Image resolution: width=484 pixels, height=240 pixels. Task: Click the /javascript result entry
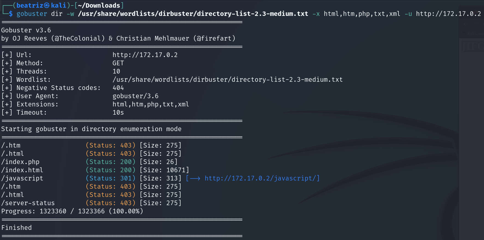22,178
